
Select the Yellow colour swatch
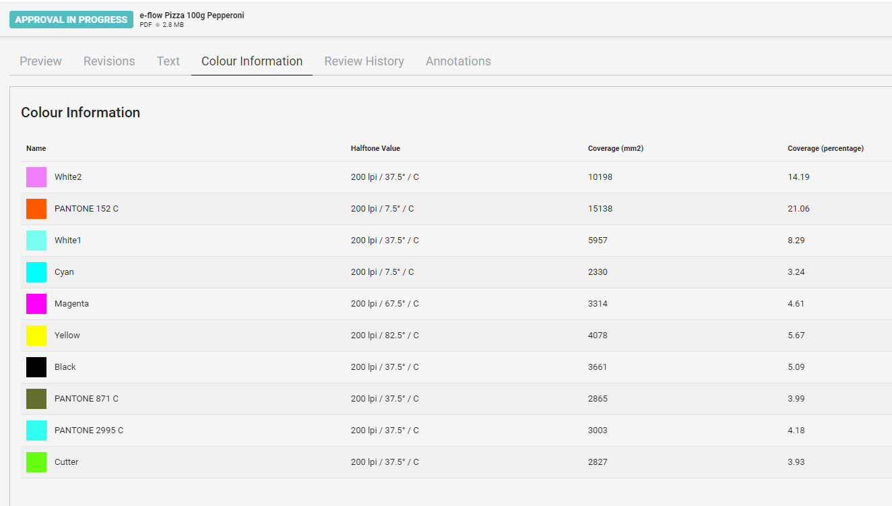(36, 336)
